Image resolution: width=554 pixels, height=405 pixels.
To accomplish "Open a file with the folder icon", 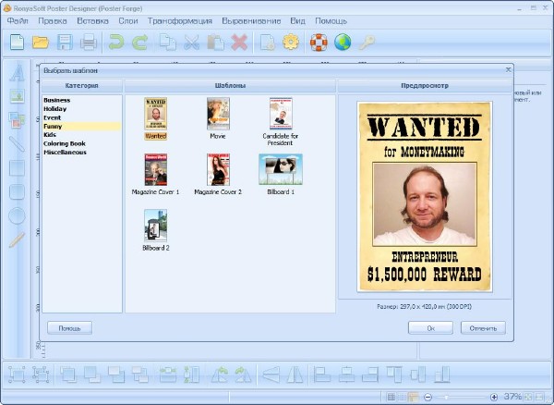I will click(x=41, y=42).
